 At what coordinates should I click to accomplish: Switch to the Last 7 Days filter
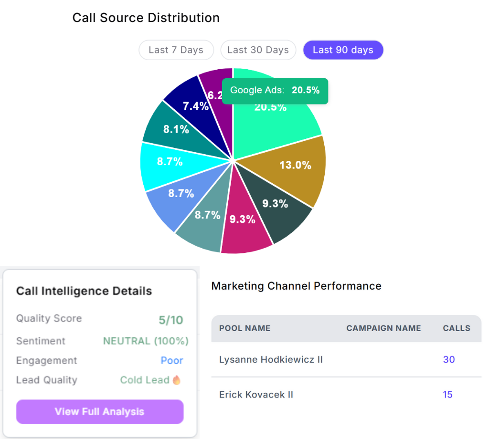[176, 50]
